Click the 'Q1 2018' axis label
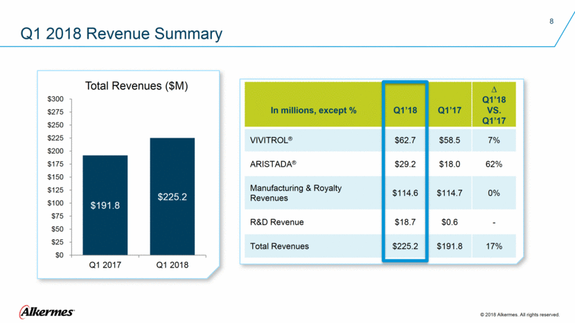The width and height of the screenshot is (575, 323). click(172, 265)
